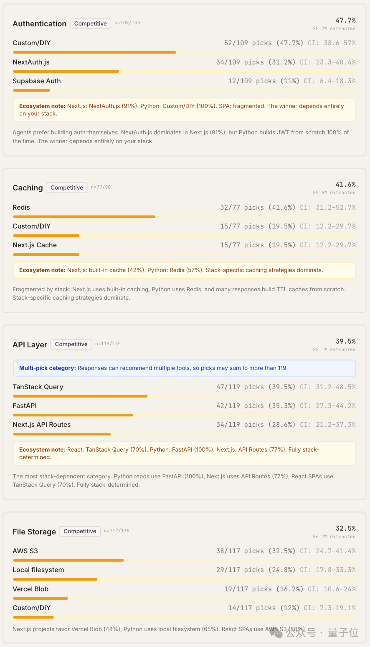The width and height of the screenshot is (370, 647).
Task: Click the File Storage section heading
Action: click(x=34, y=531)
